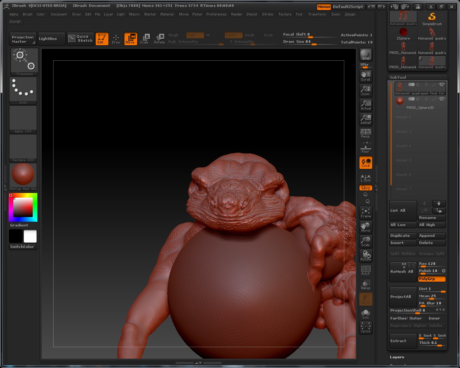This screenshot has width=460, height=368.
Task: Click the Xpose icon
Action: click(365, 328)
